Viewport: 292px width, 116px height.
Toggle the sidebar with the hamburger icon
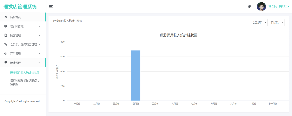[x=51, y=7]
